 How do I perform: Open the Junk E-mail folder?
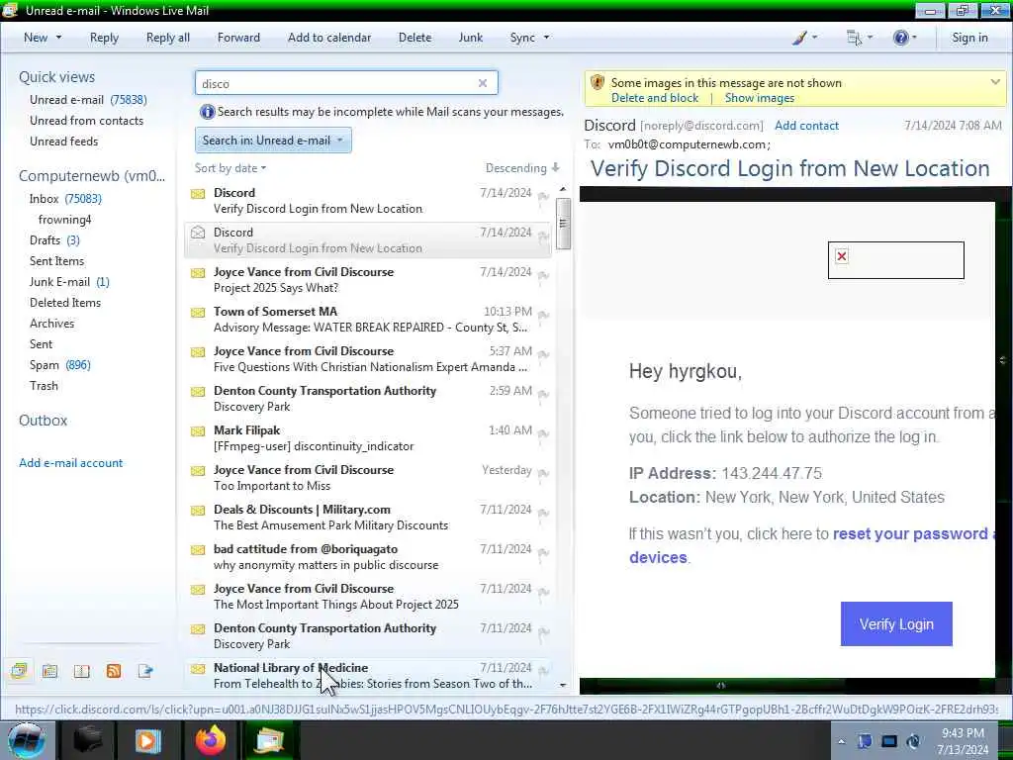(69, 282)
